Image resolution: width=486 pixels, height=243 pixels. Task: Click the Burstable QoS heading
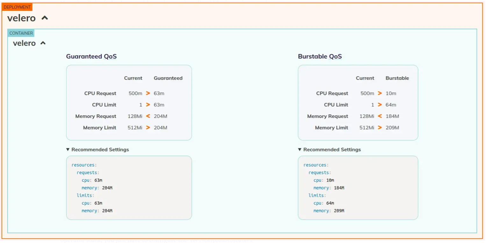pyautogui.click(x=320, y=57)
